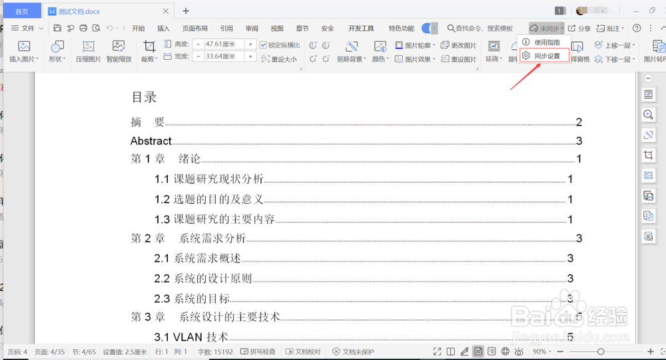The height and width of the screenshot is (360, 666).
Task: Toggle the blue switch beside 特色功能
Action: coord(426,29)
